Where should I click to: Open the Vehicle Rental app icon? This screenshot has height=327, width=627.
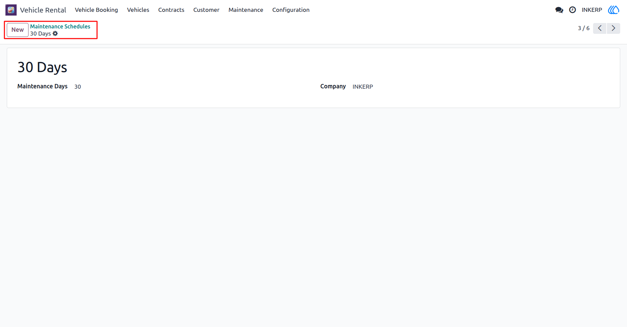pos(11,10)
